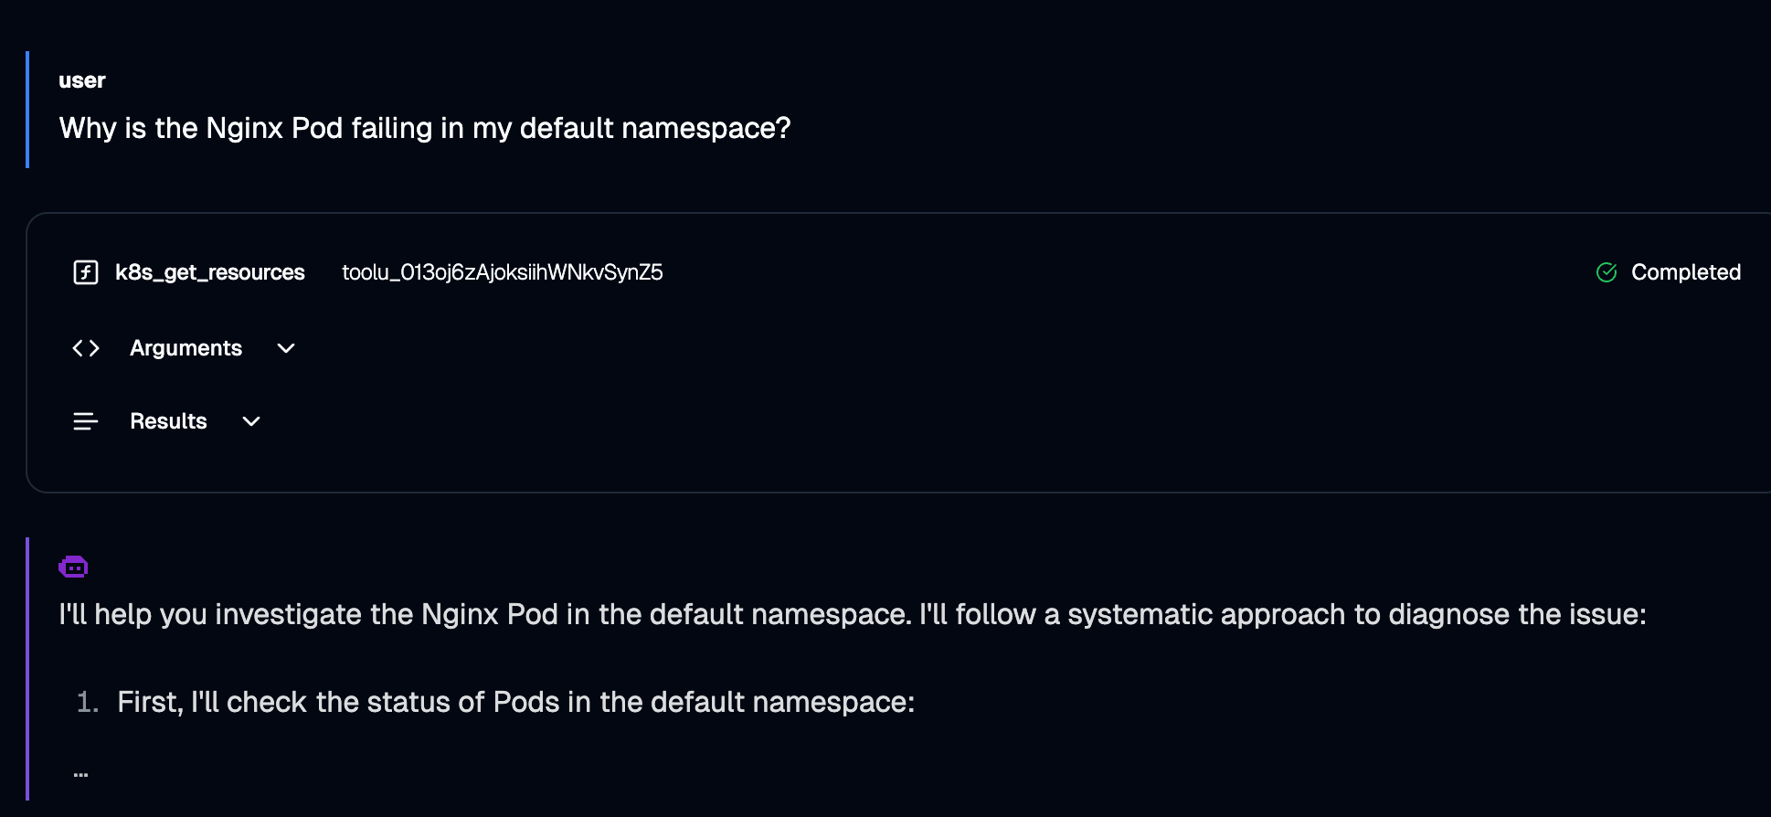Viewport: 1771px width, 817px height.
Task: Click the user question about the Nginx Pod
Action: click(425, 128)
